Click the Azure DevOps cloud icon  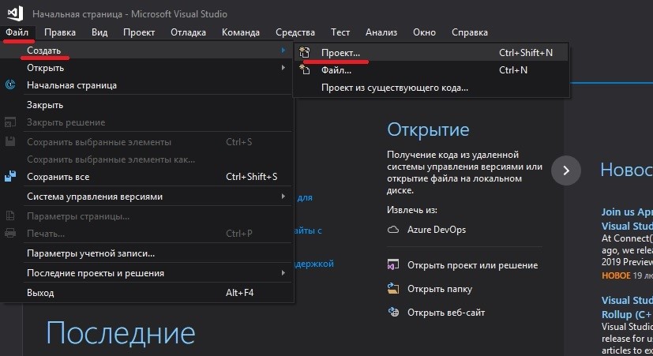(393, 229)
